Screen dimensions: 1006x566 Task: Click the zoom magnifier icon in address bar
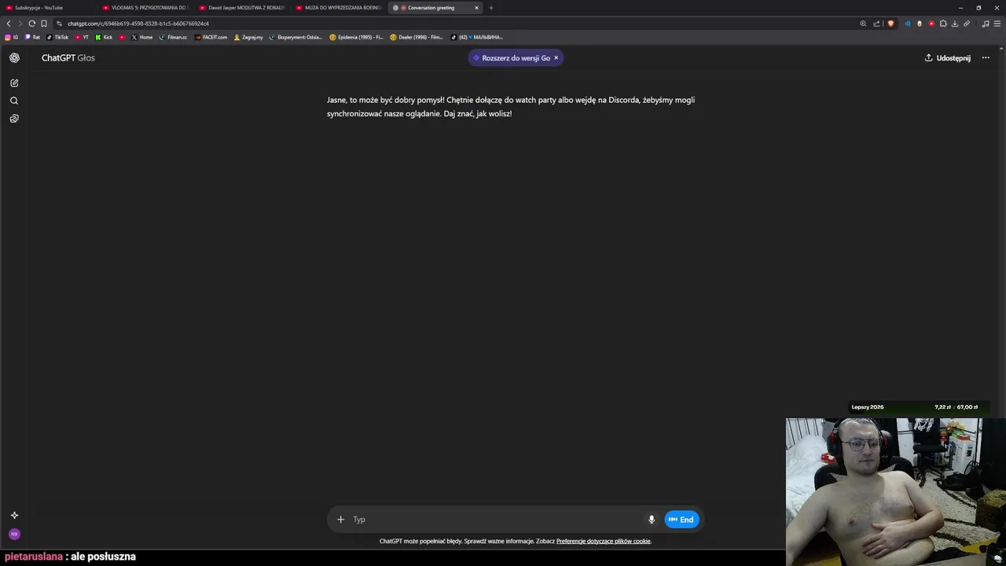tap(863, 24)
